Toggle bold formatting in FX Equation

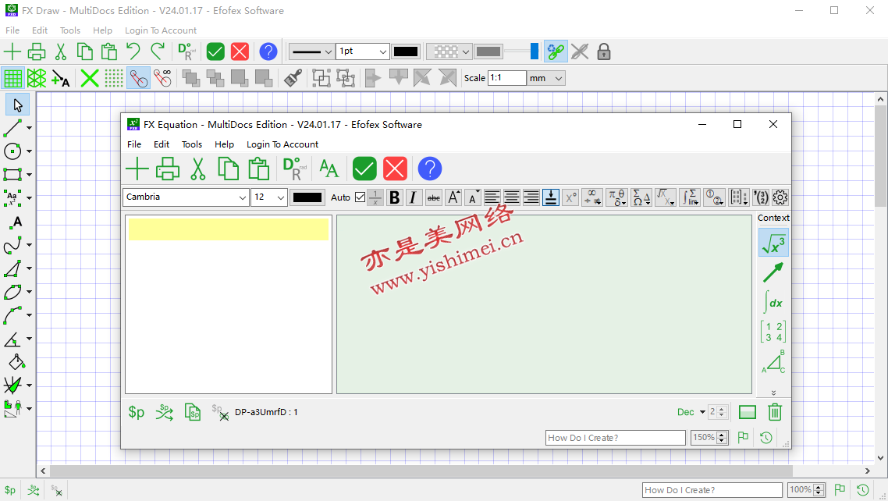coord(395,197)
